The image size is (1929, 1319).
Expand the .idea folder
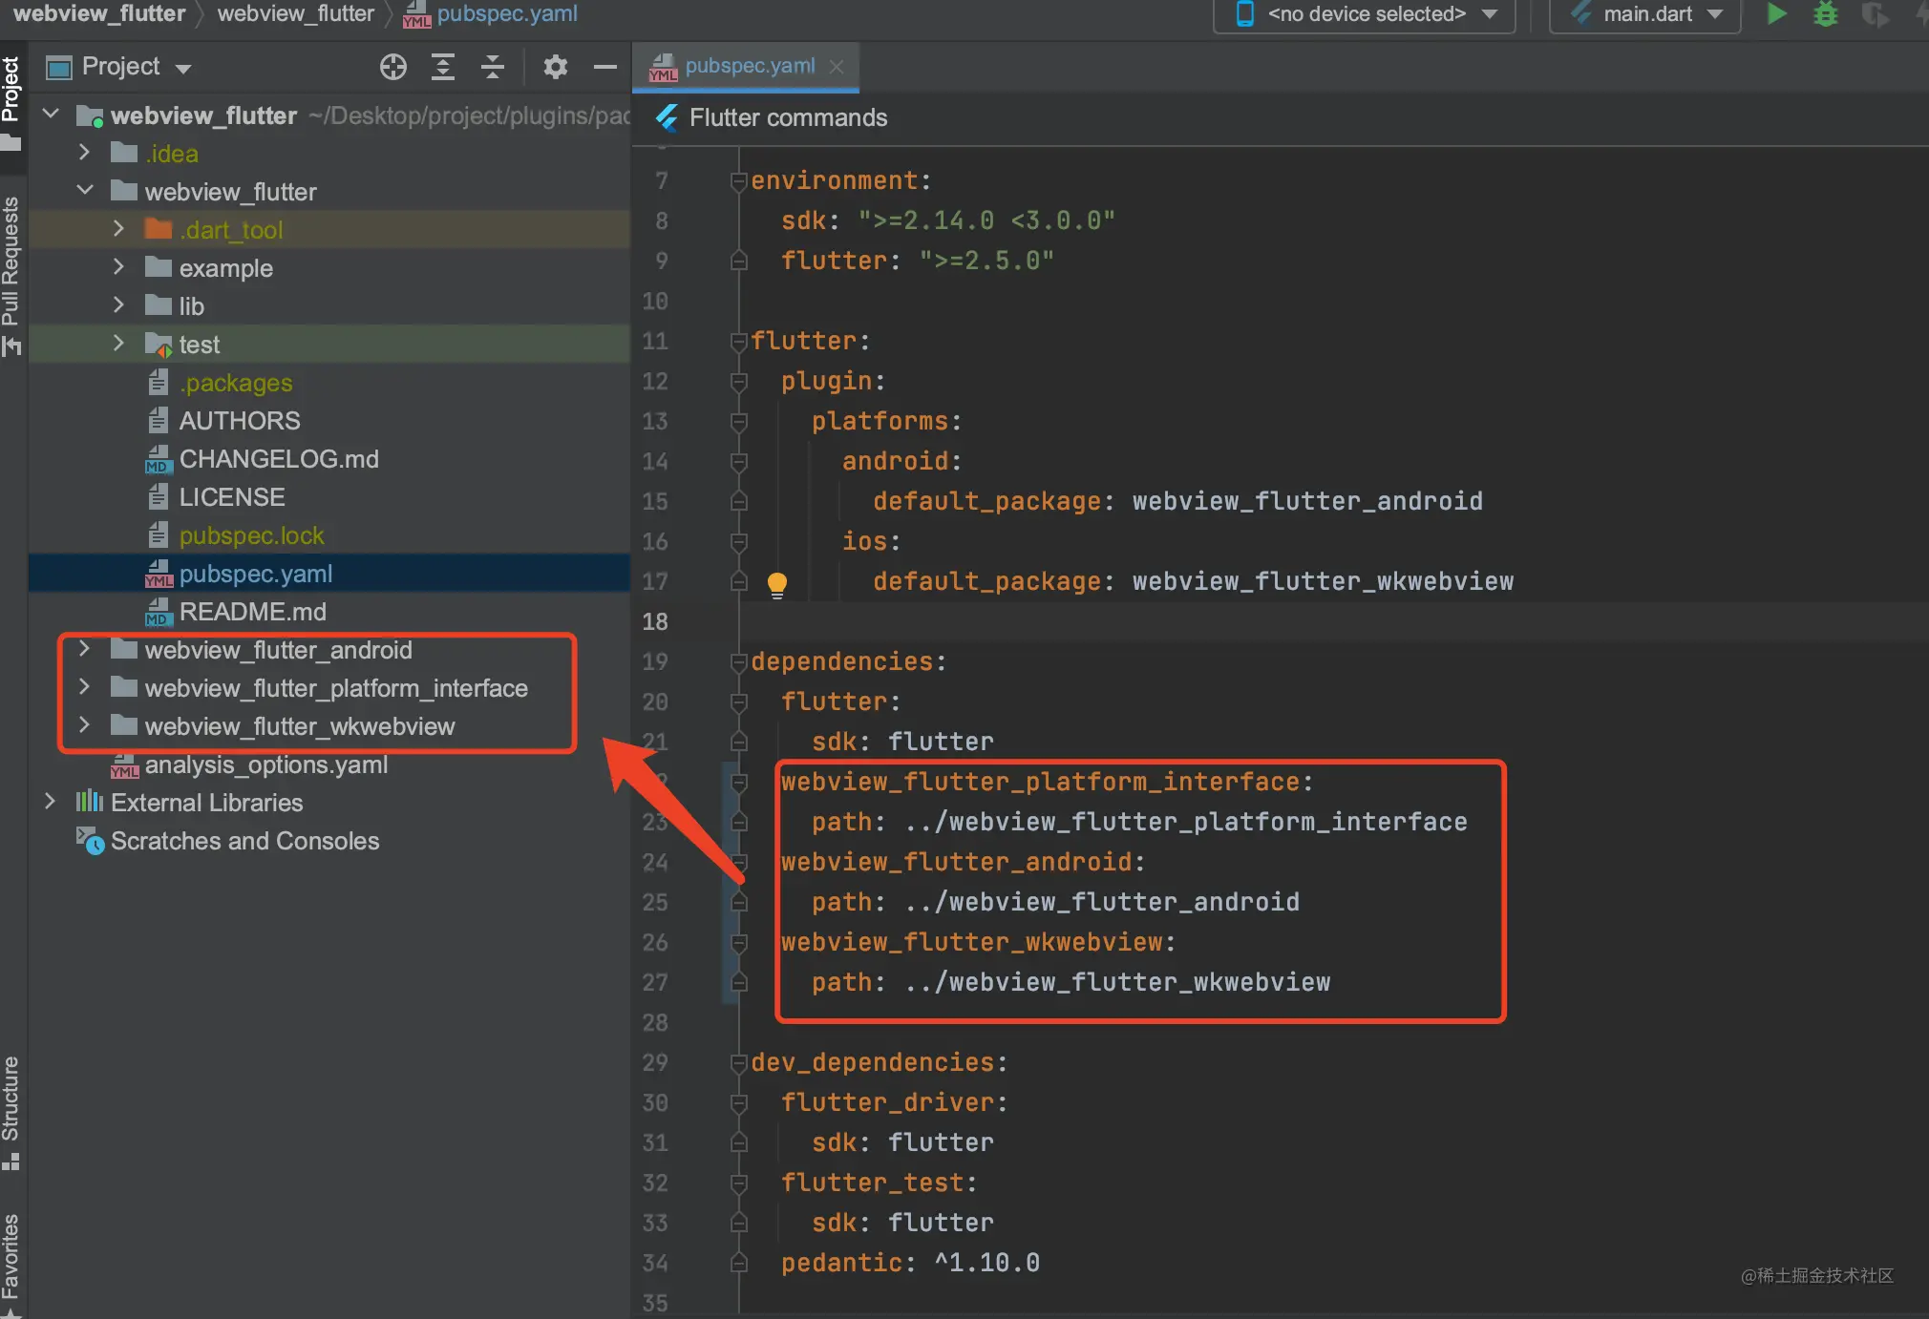[x=84, y=153]
